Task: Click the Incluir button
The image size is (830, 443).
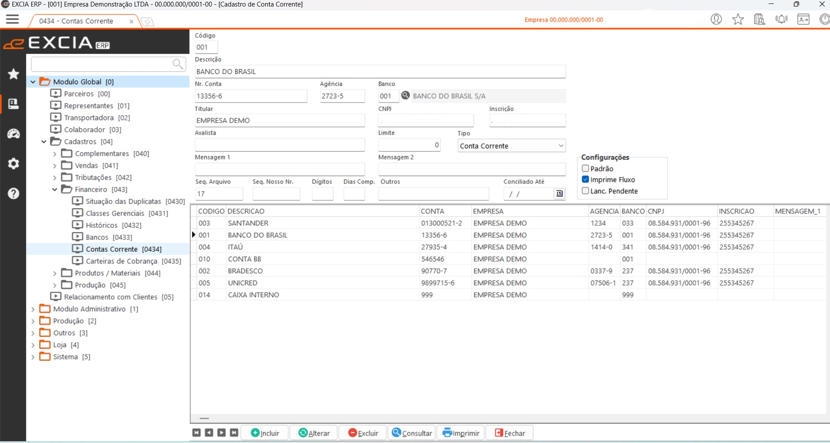Action: coord(265,433)
